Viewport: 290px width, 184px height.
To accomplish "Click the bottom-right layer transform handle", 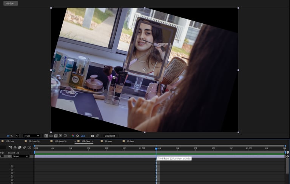I will (x=238, y=132).
